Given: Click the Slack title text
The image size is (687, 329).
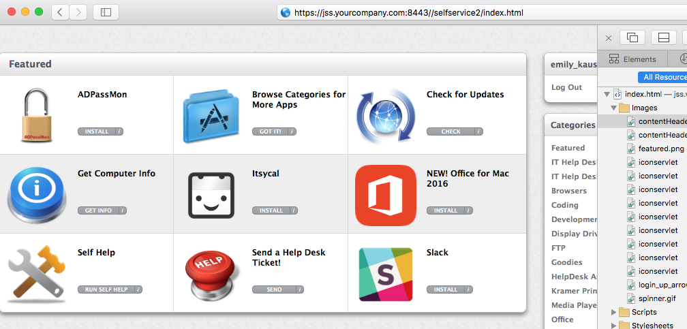Looking at the screenshot, I should pos(438,253).
